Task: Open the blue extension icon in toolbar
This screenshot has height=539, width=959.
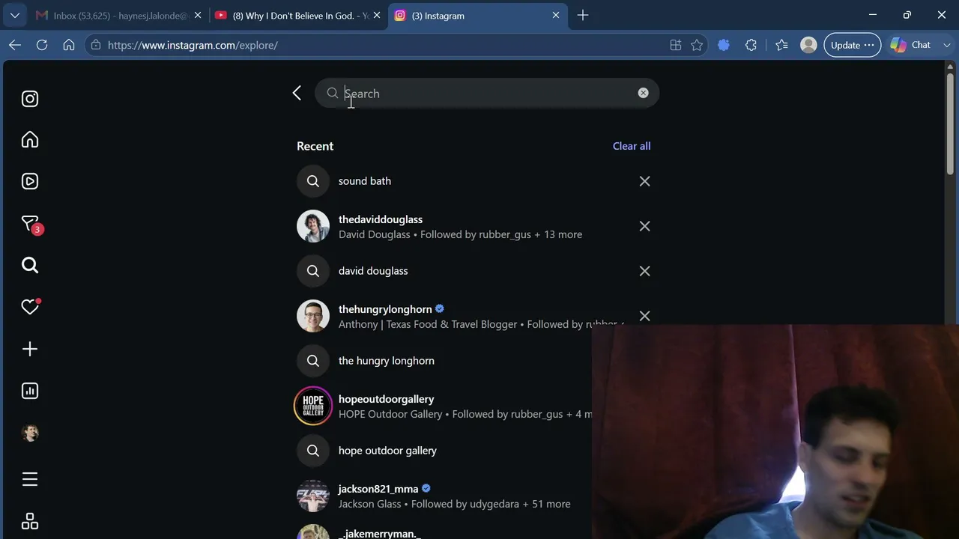Action: tap(724, 45)
